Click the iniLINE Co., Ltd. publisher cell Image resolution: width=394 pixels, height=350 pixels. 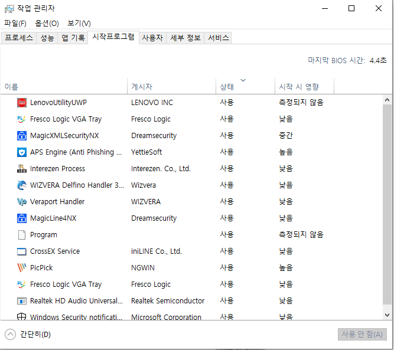pos(157,251)
